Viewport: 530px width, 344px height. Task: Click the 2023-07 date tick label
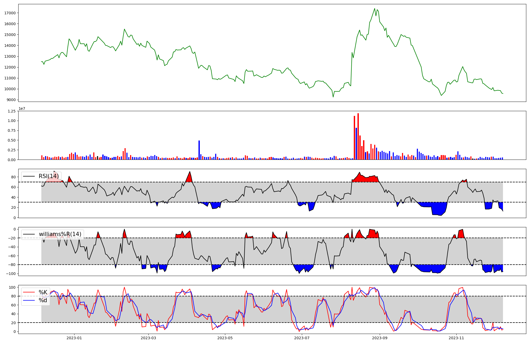[x=302, y=338]
